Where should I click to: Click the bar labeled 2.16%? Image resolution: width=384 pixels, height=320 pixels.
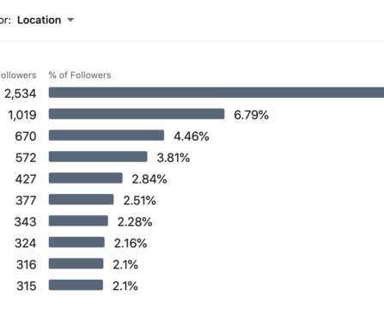[76, 242]
